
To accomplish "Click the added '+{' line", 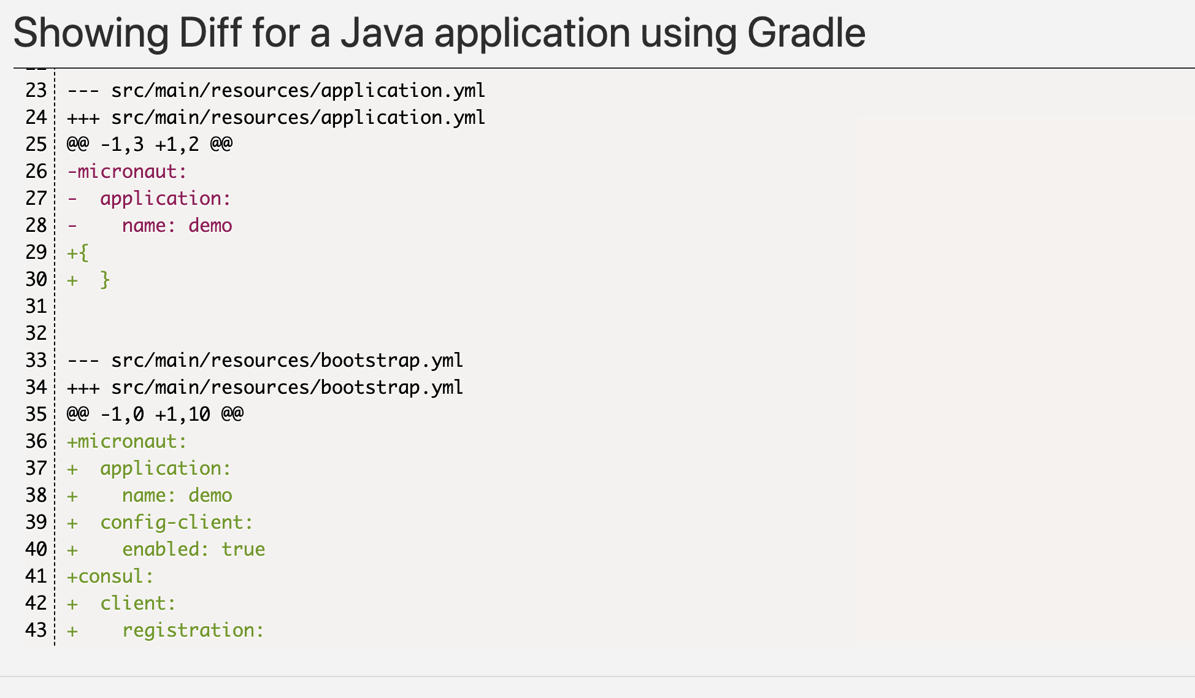I will 78,253.
